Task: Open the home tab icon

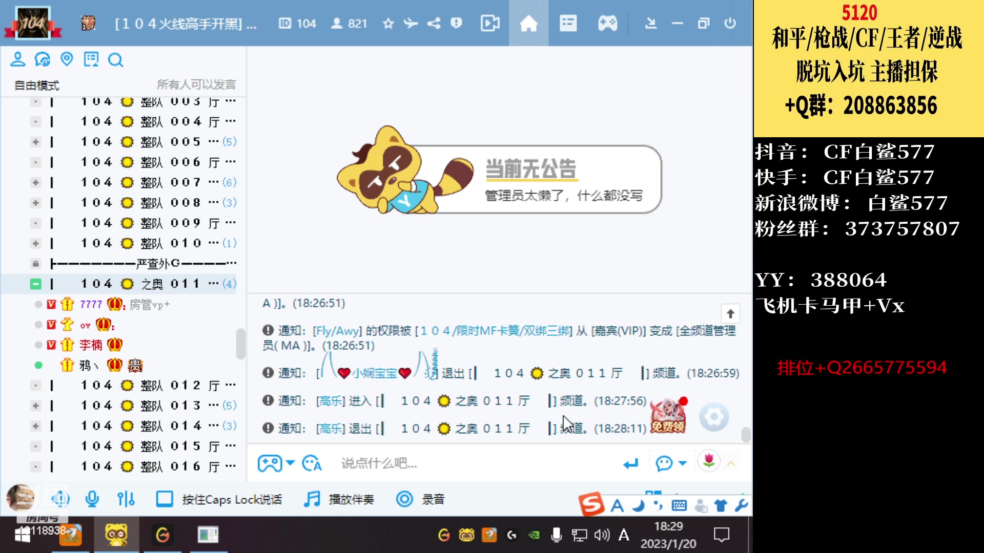Action: [528, 24]
